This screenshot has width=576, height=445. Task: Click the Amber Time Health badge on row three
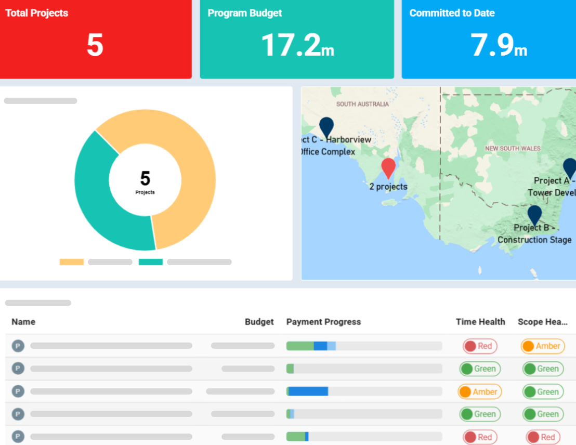coord(479,391)
